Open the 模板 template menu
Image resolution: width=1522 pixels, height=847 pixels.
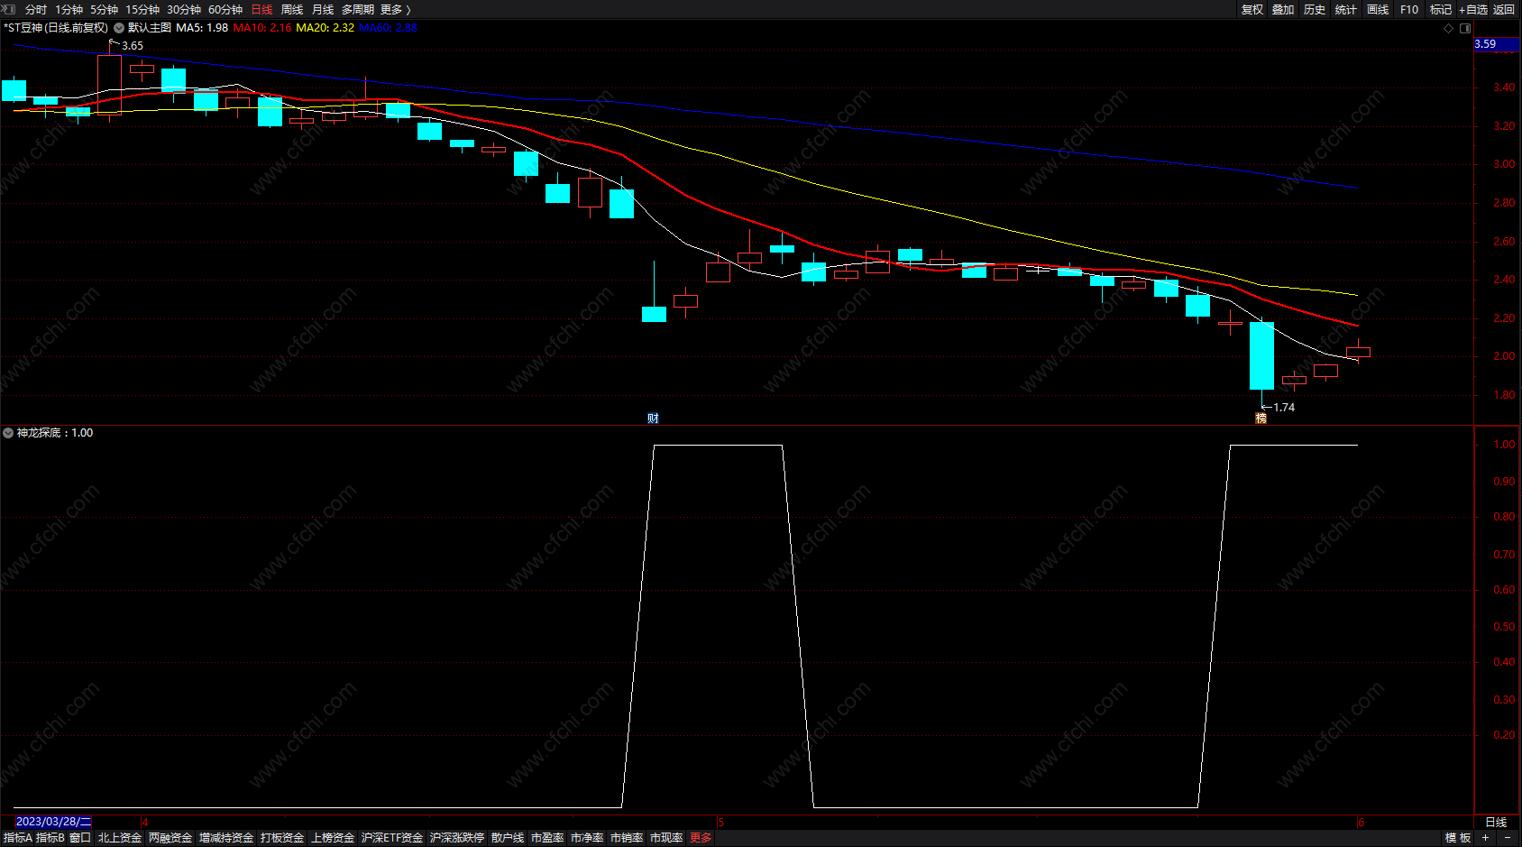pos(1458,838)
